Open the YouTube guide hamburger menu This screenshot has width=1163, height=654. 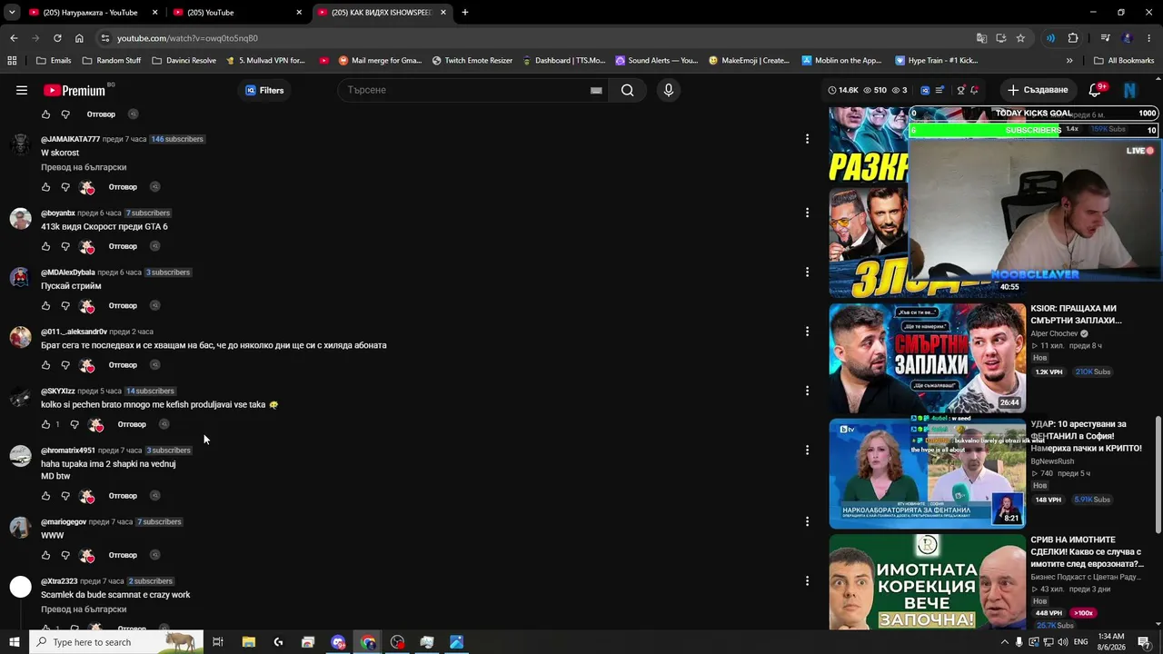click(x=22, y=90)
